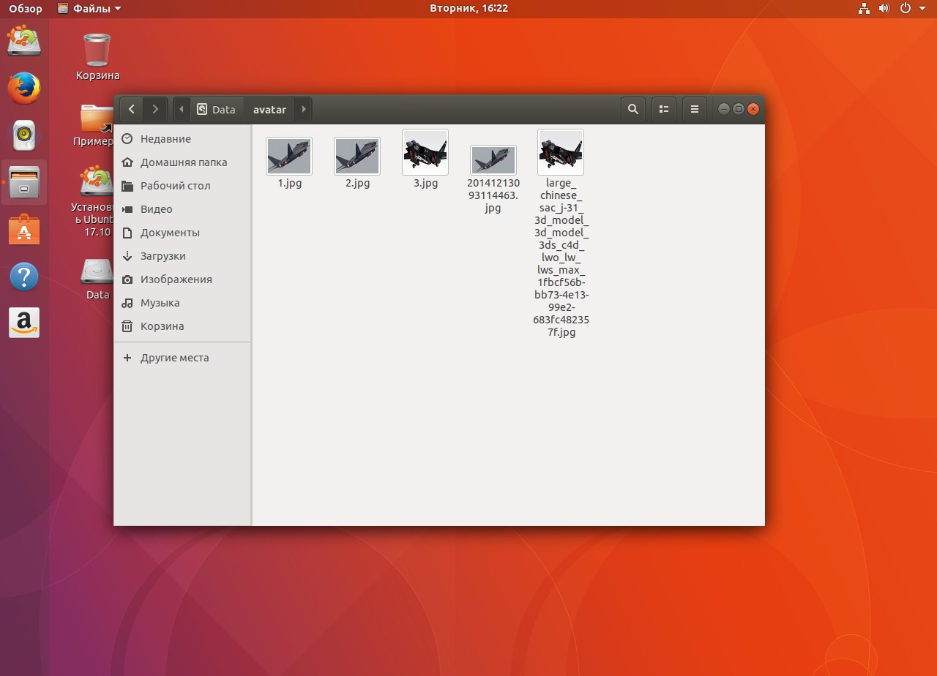Open Изображения in the sidebar
Image resolution: width=937 pixels, height=676 pixels.
click(176, 279)
